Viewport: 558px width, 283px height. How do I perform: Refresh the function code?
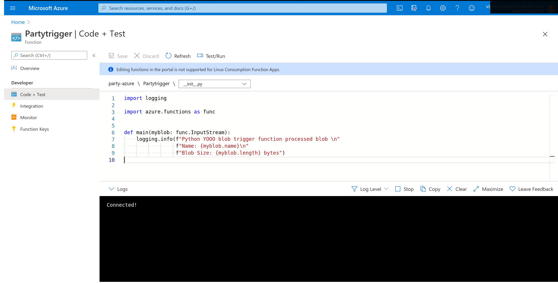[x=178, y=56]
